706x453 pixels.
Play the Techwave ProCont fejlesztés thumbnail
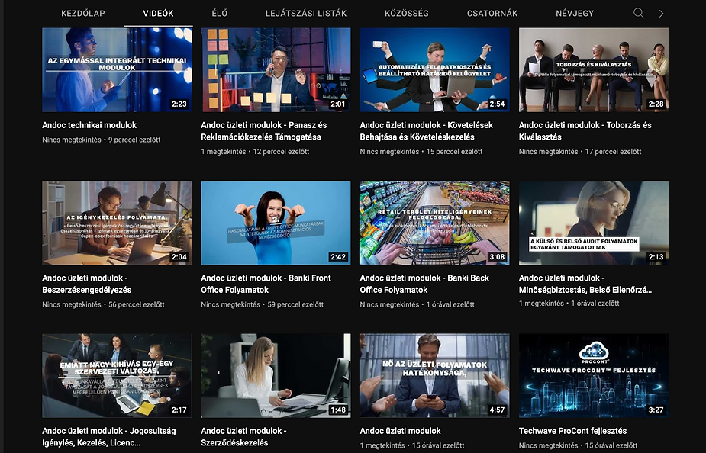[x=593, y=375]
